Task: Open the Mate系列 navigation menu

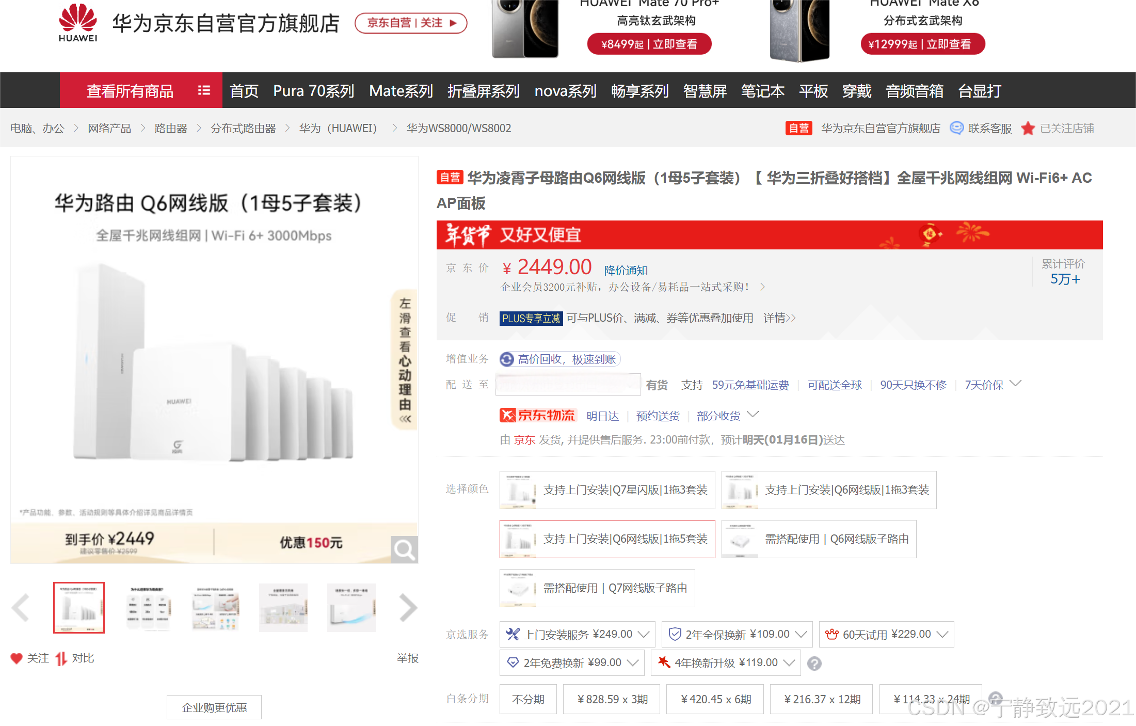Action: [401, 91]
